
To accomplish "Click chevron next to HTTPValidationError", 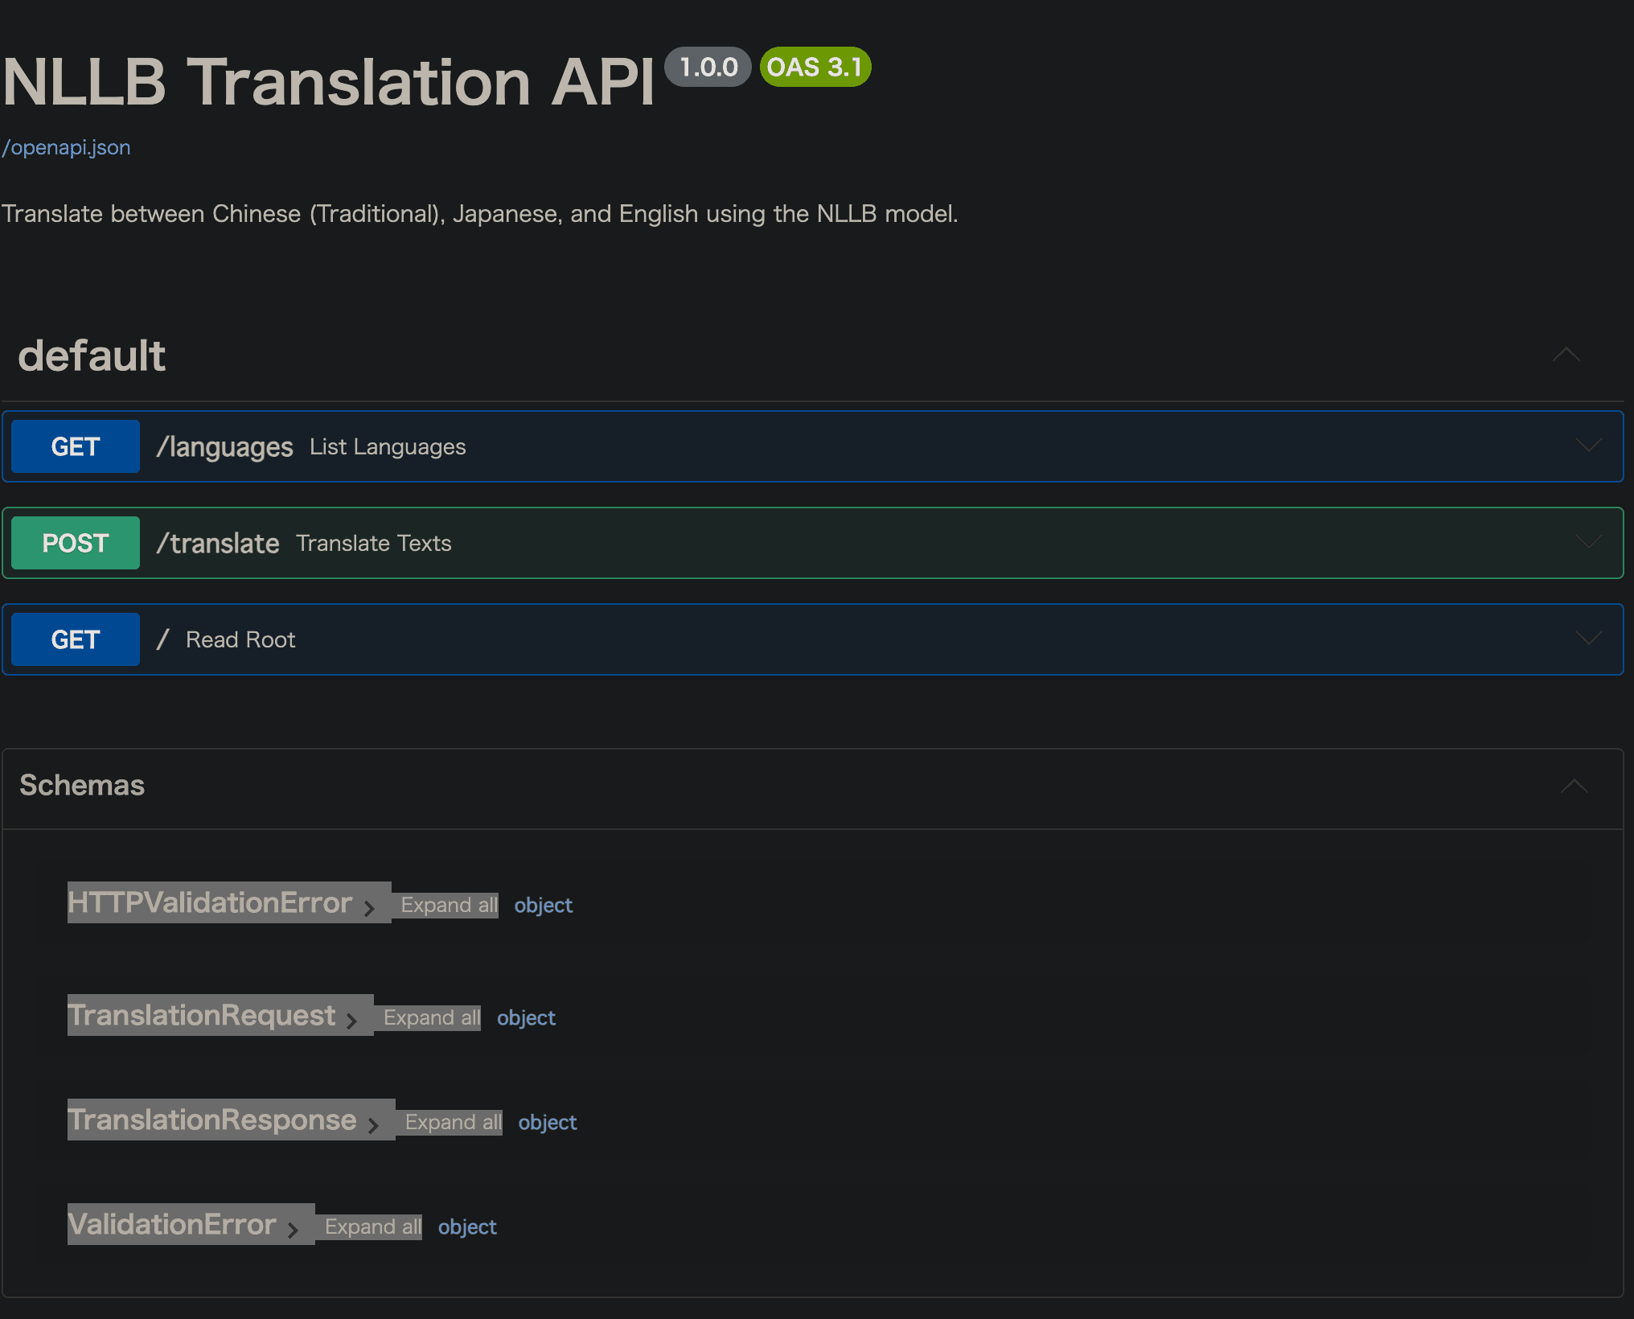I will pos(369,908).
